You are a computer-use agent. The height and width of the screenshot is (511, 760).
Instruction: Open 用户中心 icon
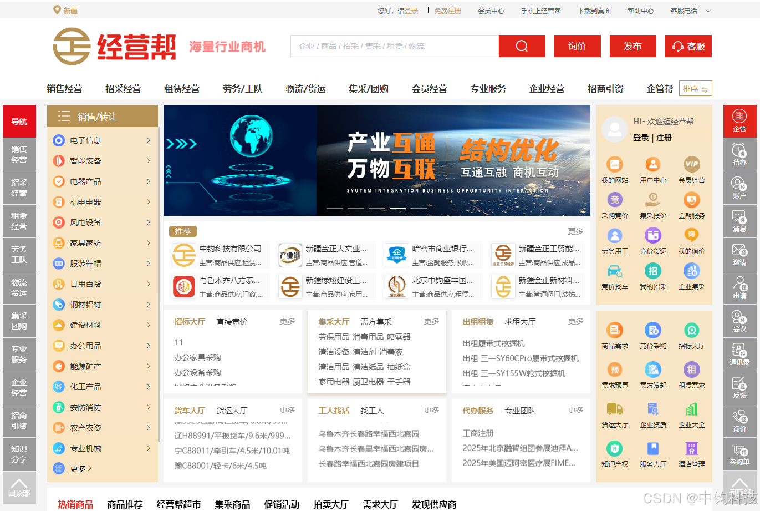[x=653, y=164]
